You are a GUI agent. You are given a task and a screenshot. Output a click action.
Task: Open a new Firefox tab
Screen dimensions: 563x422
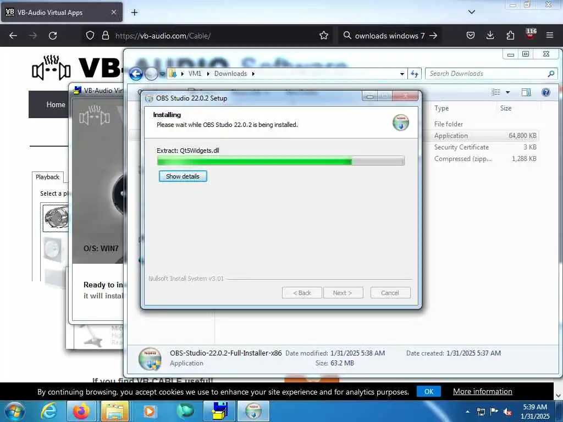click(134, 13)
